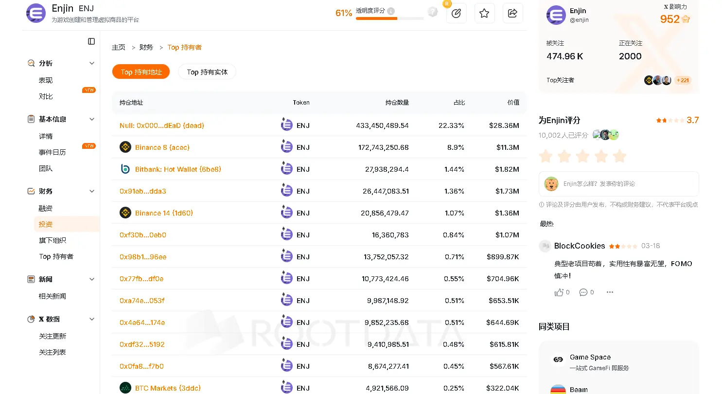Click the transparency score progress bar
722x394 pixels.
(x=389, y=18)
